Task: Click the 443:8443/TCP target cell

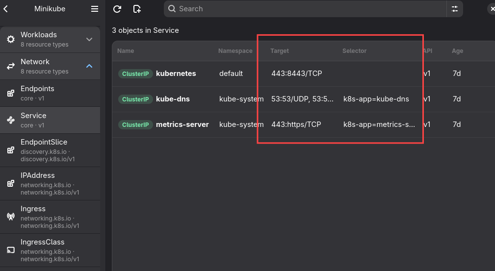Action: pyautogui.click(x=296, y=74)
